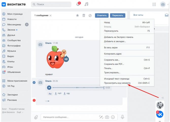Choose Сохранить как… menu entry
The width and height of the screenshot is (170, 122).
(x=127, y=60)
